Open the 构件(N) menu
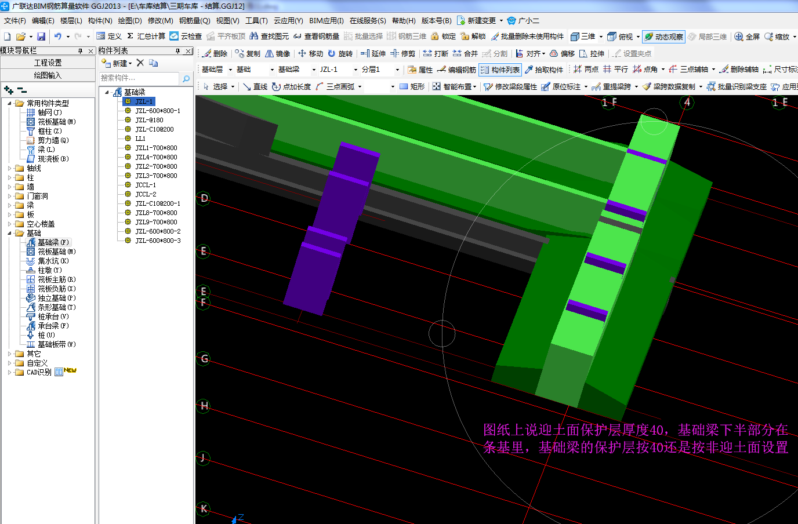Image resolution: width=798 pixels, height=524 pixels. (x=100, y=20)
